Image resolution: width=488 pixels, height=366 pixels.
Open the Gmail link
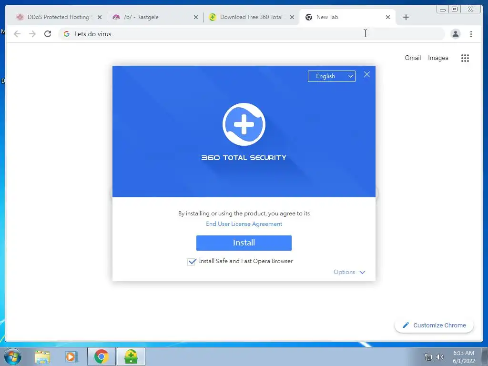(413, 58)
